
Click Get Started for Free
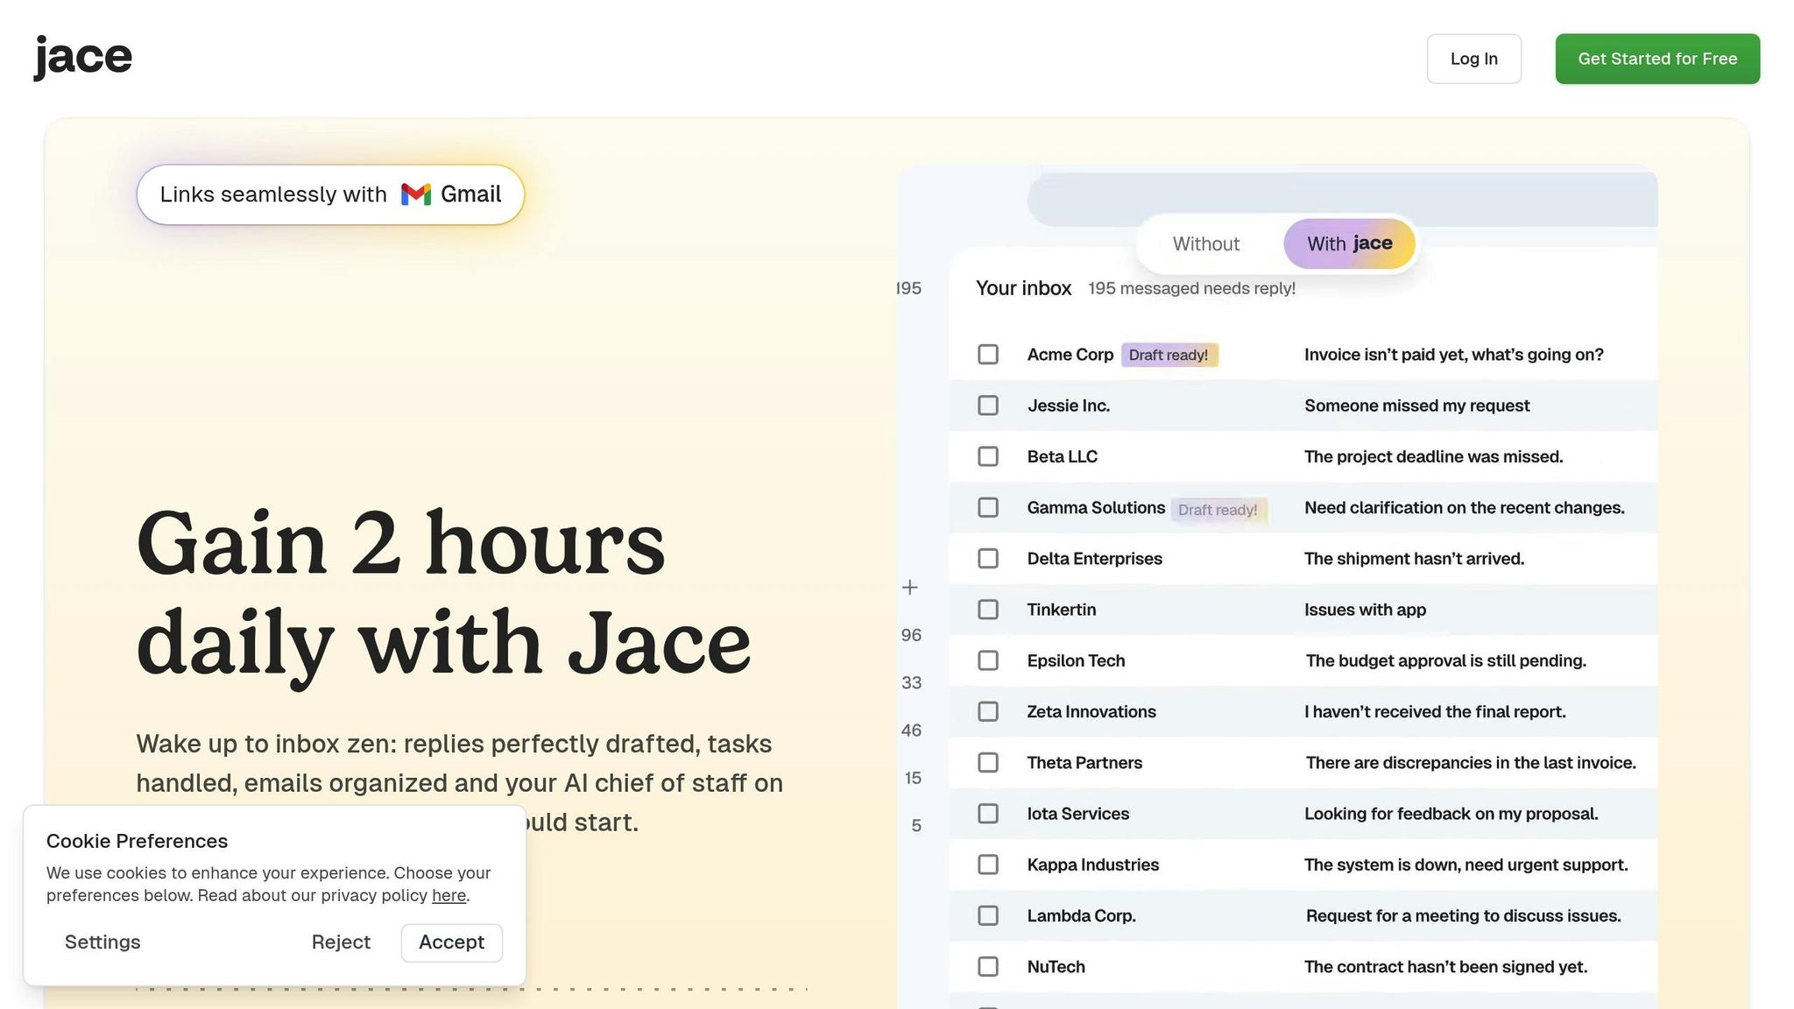(x=1657, y=59)
